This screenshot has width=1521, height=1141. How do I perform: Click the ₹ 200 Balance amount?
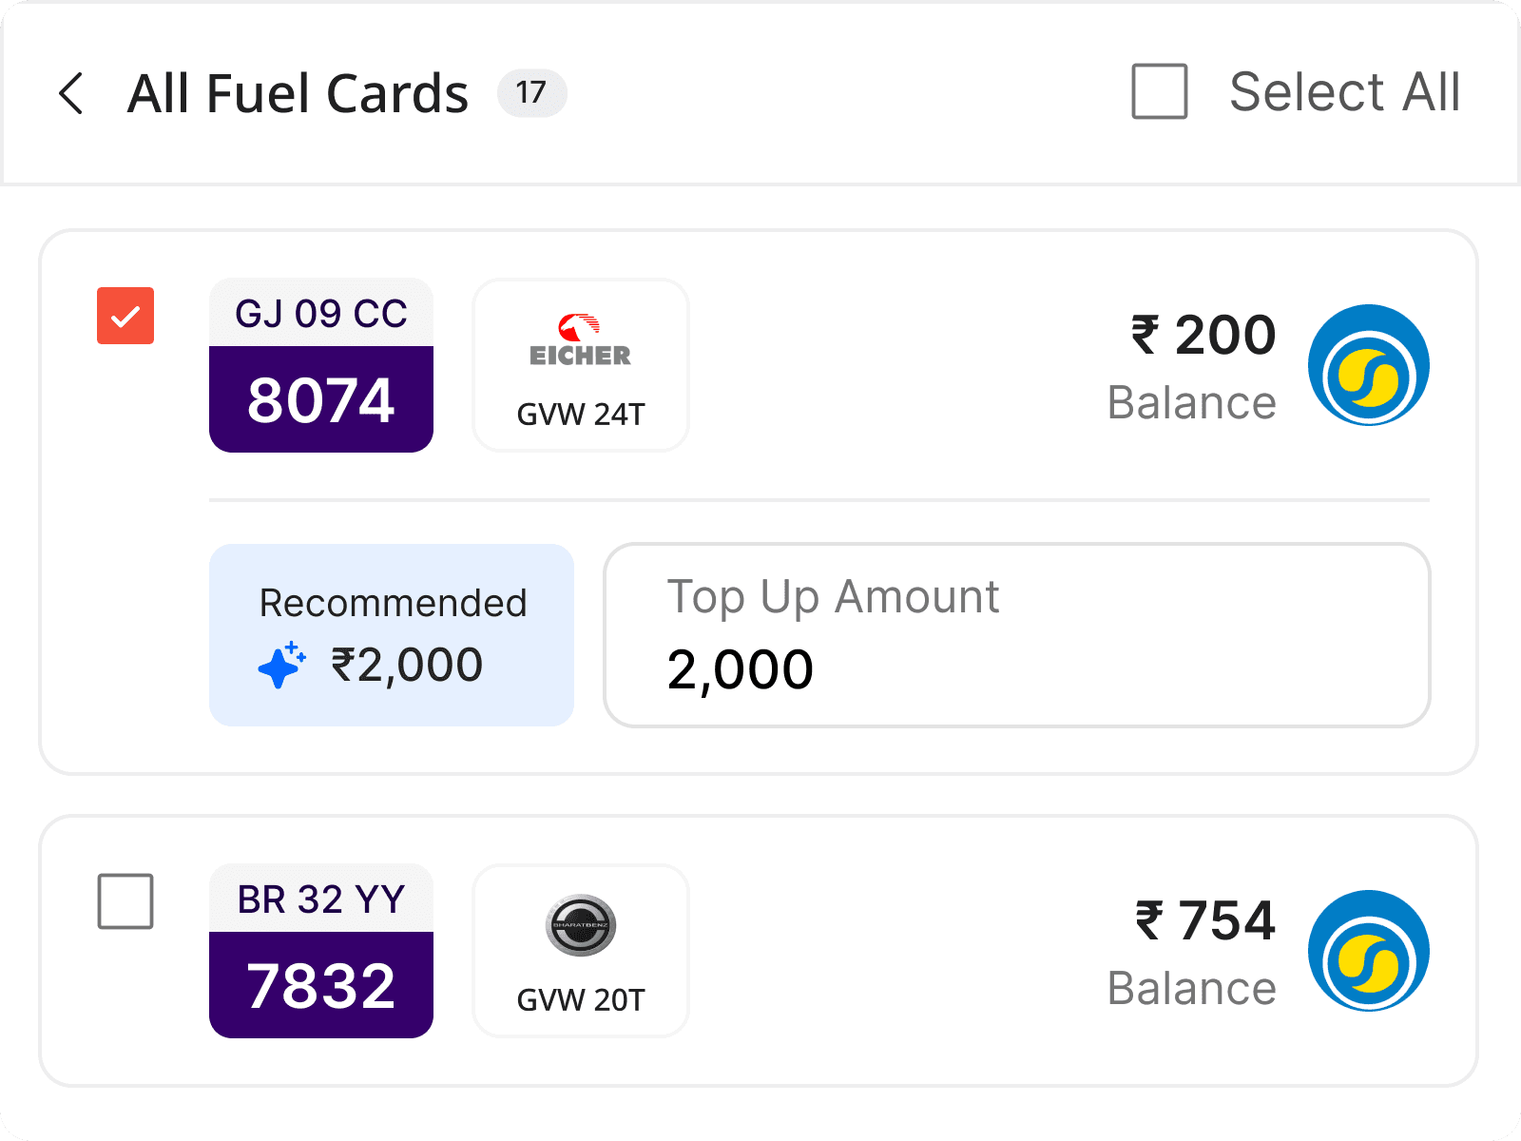click(x=1203, y=336)
